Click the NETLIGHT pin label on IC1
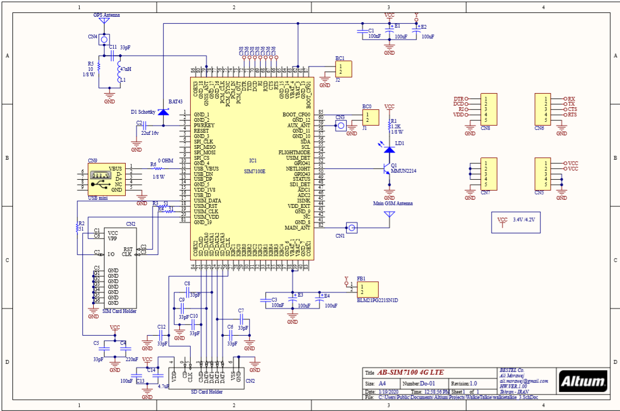620x411 pixels. tap(298, 169)
